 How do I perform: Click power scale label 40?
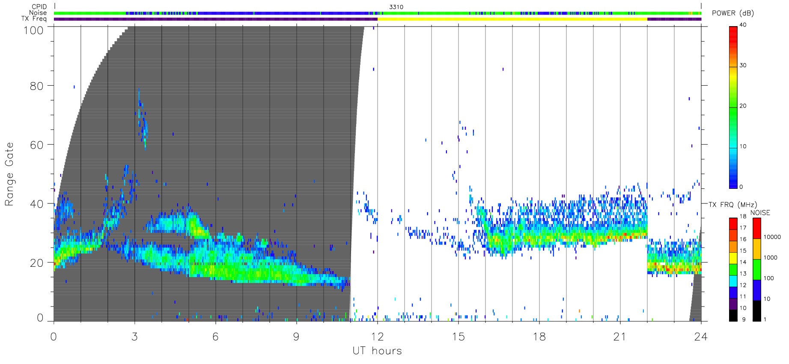[x=743, y=25]
